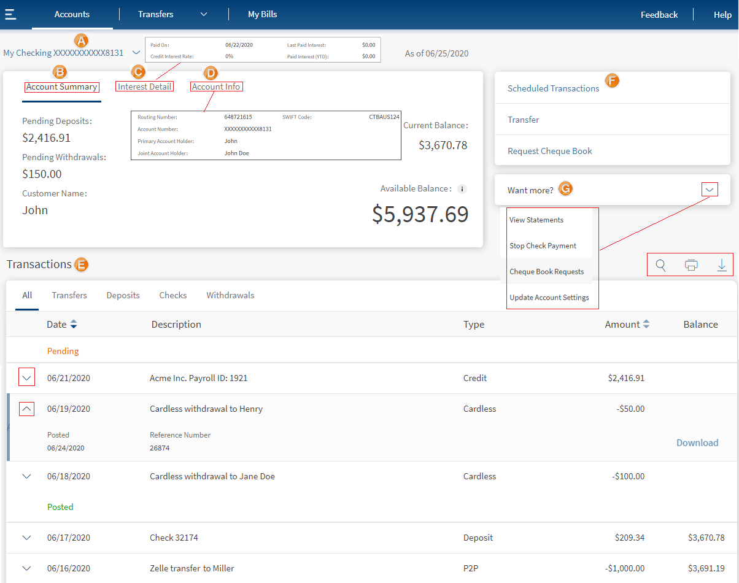Open the hamburger navigation menu

coord(10,15)
